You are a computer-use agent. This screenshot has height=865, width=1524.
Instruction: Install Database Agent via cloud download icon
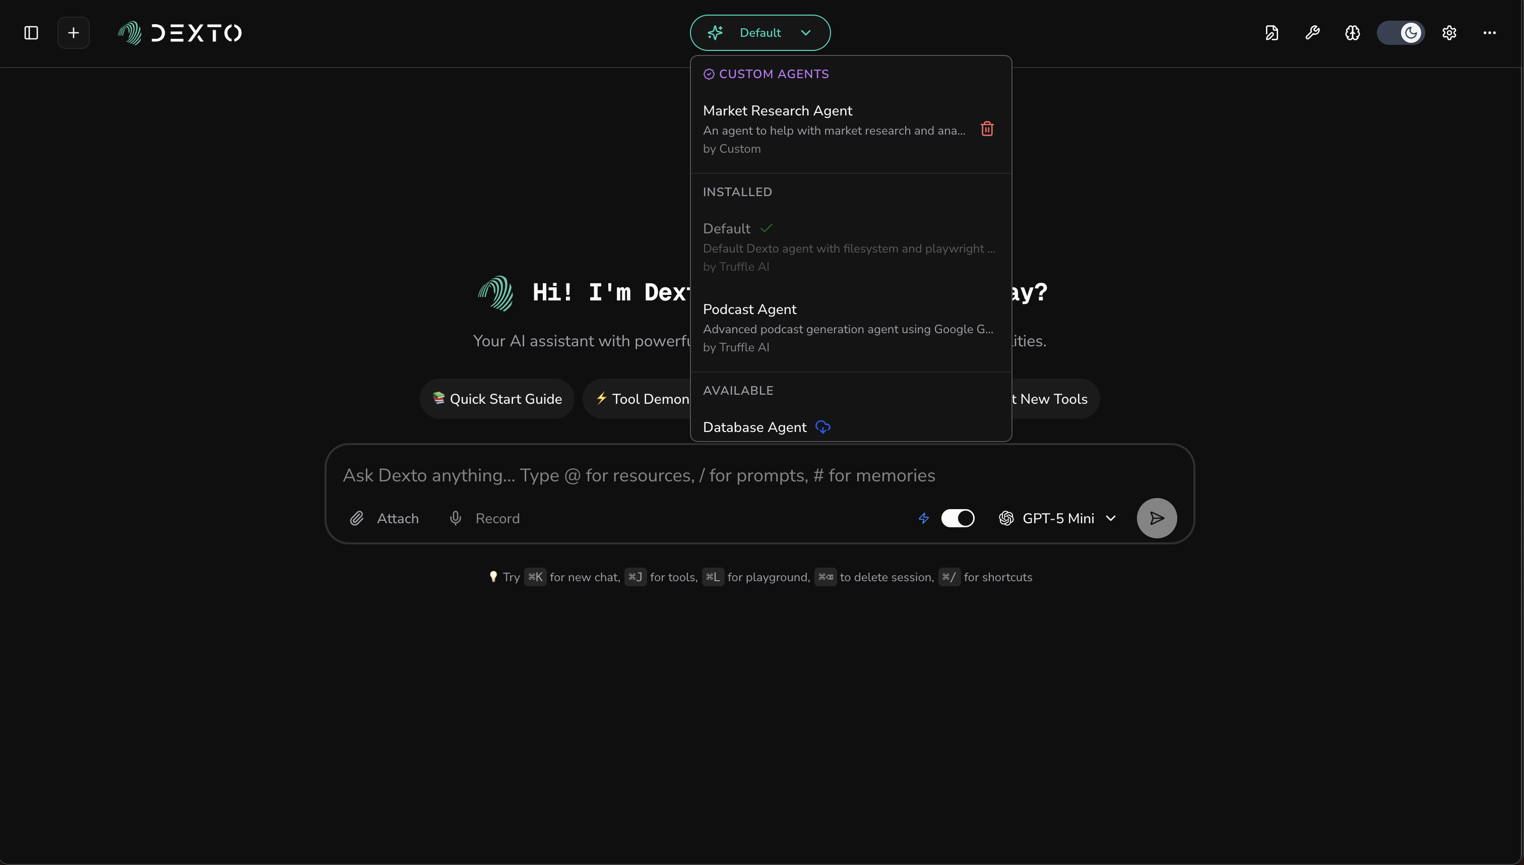(822, 426)
